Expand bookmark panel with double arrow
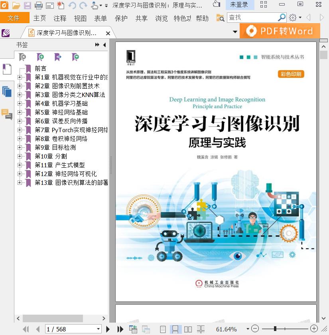The image size is (329, 335). click(x=97, y=45)
